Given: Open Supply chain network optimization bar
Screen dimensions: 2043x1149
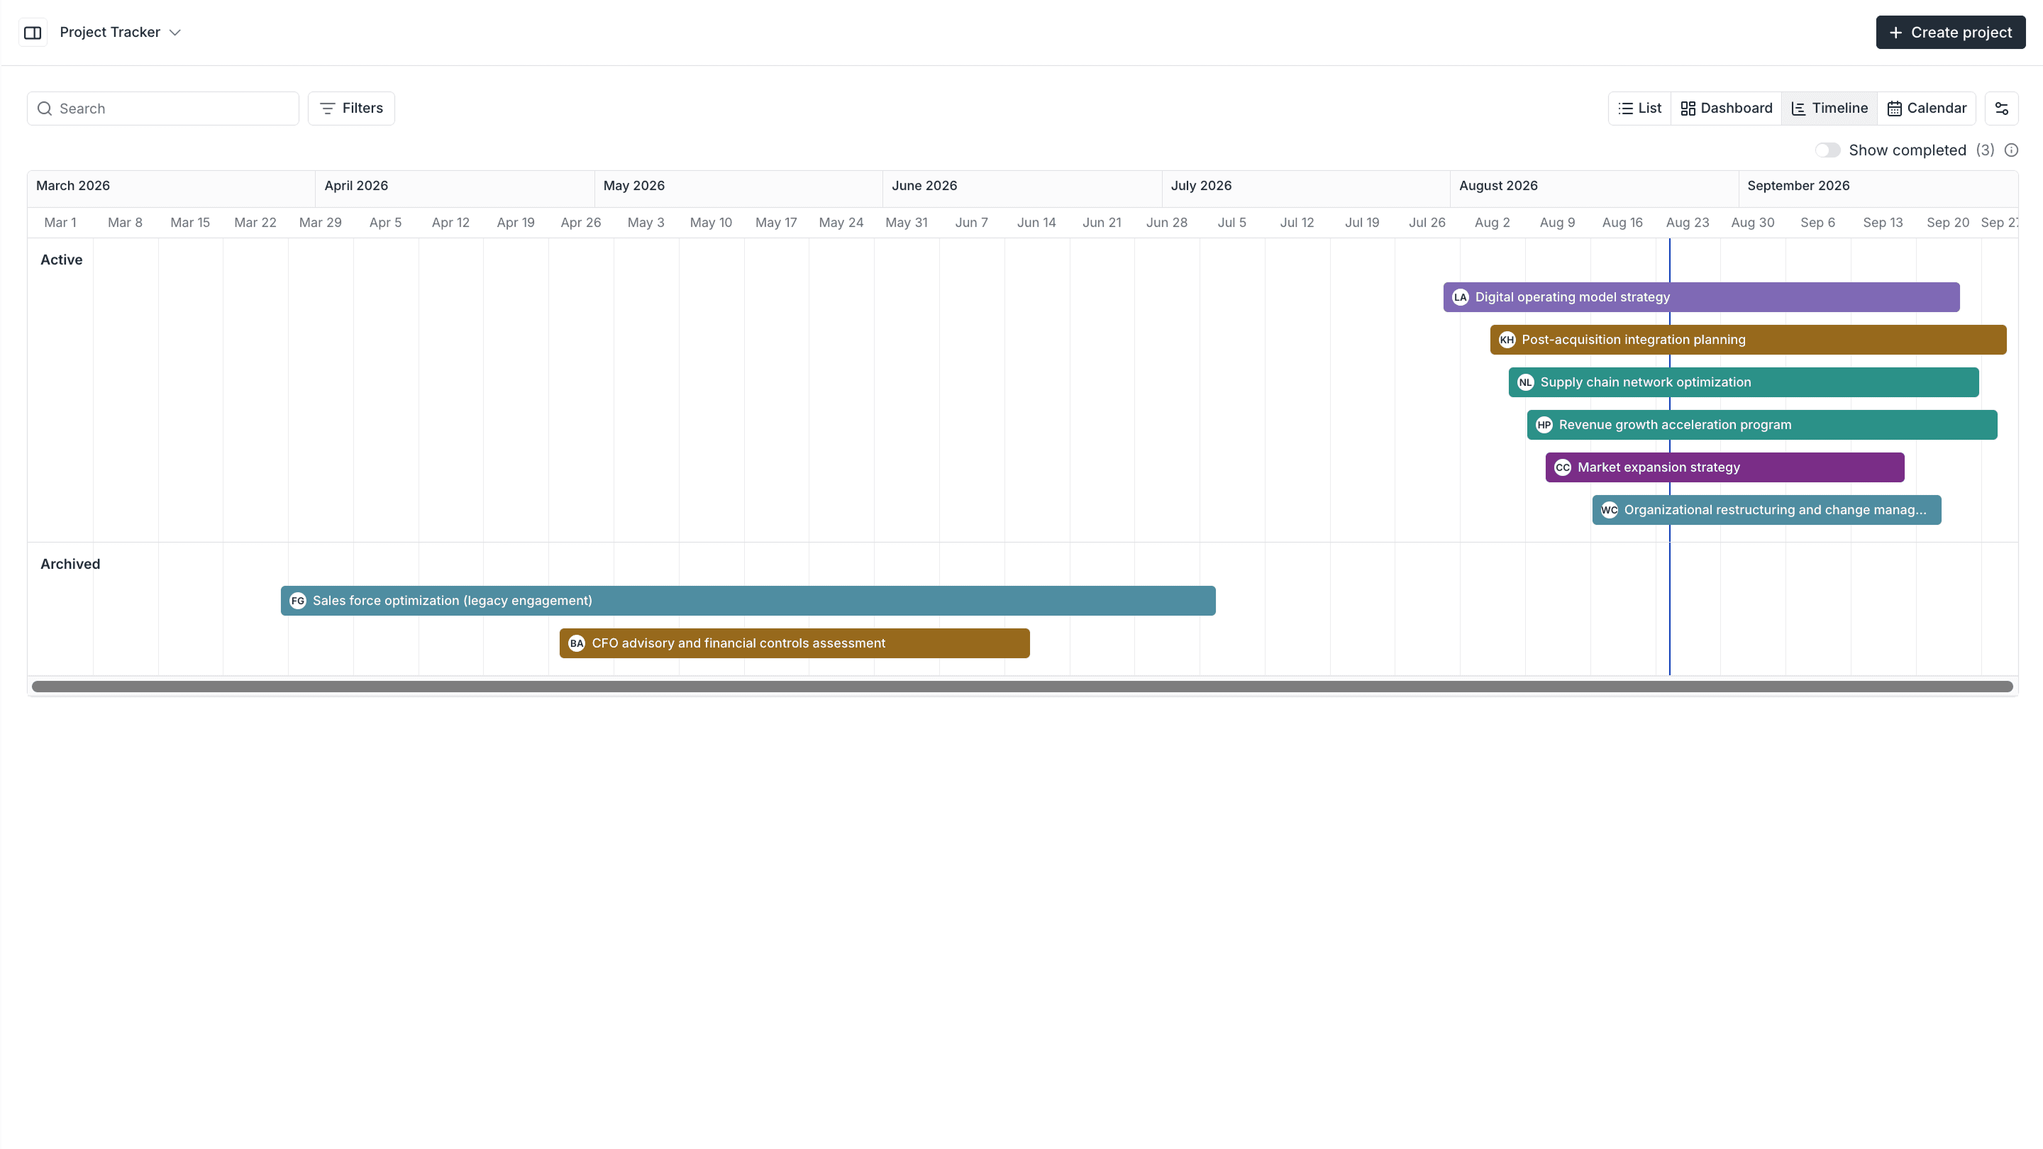Looking at the screenshot, I should 1743,382.
